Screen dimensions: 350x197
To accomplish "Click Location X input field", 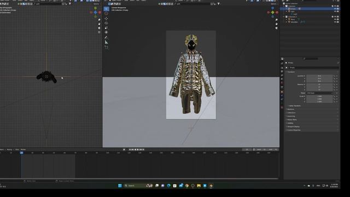I will 319,76.
